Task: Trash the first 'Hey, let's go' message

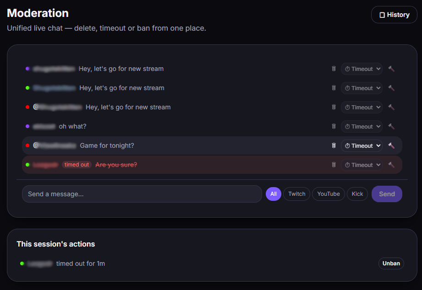Action: click(334, 69)
